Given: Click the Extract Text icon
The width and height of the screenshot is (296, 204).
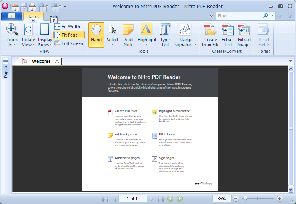Looking at the screenshot, I should pos(228,30).
